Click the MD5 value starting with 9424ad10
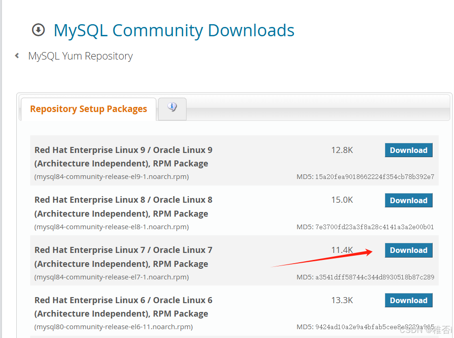454x338 pixels. [374, 327]
